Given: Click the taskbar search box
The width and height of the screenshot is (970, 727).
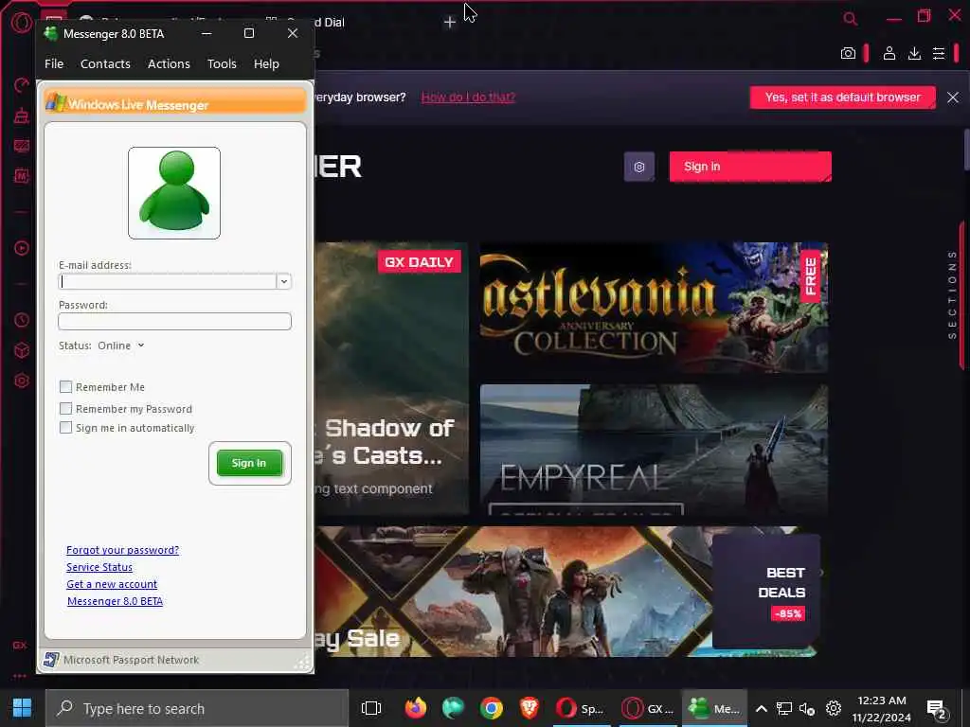Looking at the screenshot, I should click(x=197, y=708).
